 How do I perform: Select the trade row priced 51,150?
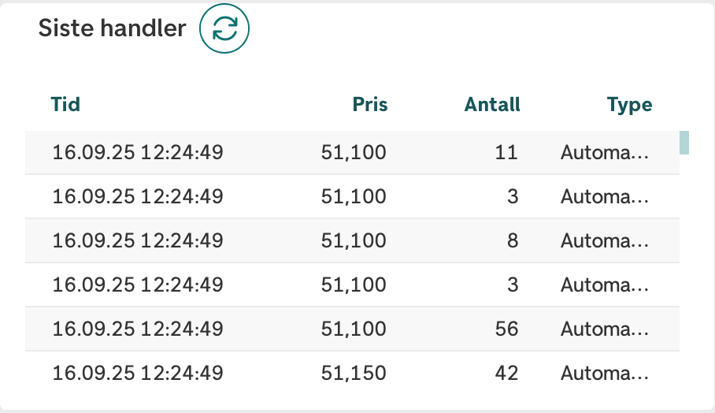point(352,373)
